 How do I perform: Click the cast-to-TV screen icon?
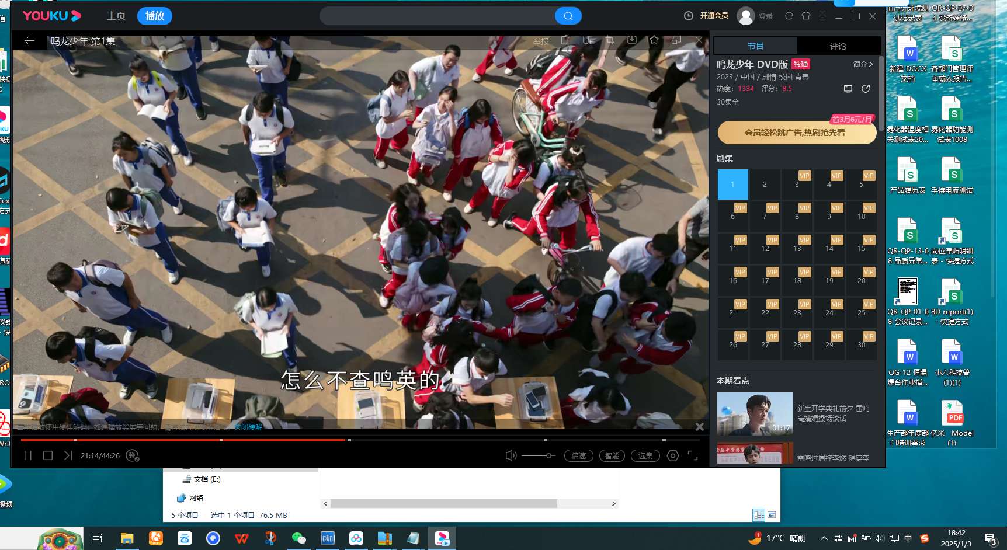848,89
